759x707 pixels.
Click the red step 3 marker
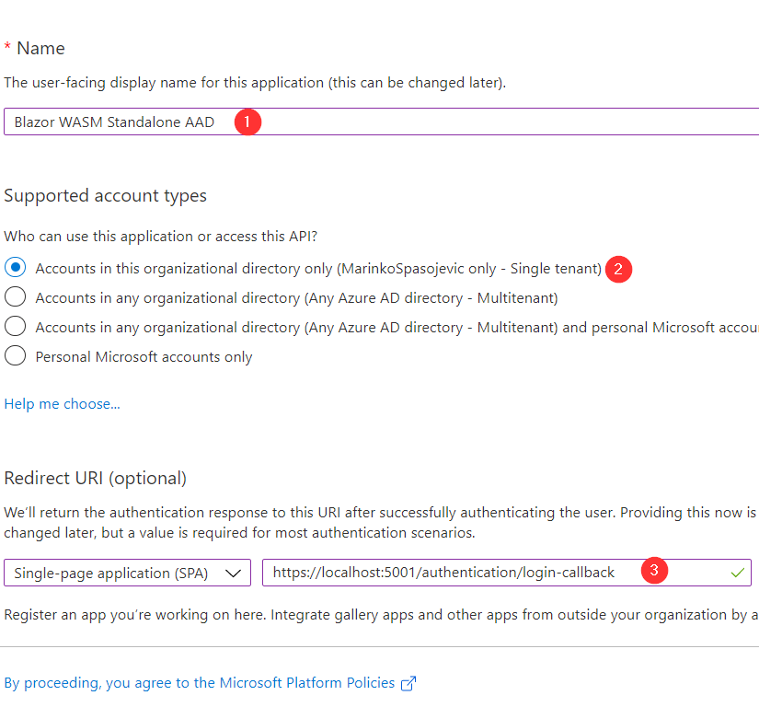click(653, 572)
